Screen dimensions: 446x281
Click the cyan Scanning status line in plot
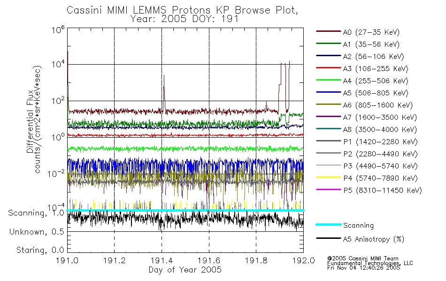point(185,210)
